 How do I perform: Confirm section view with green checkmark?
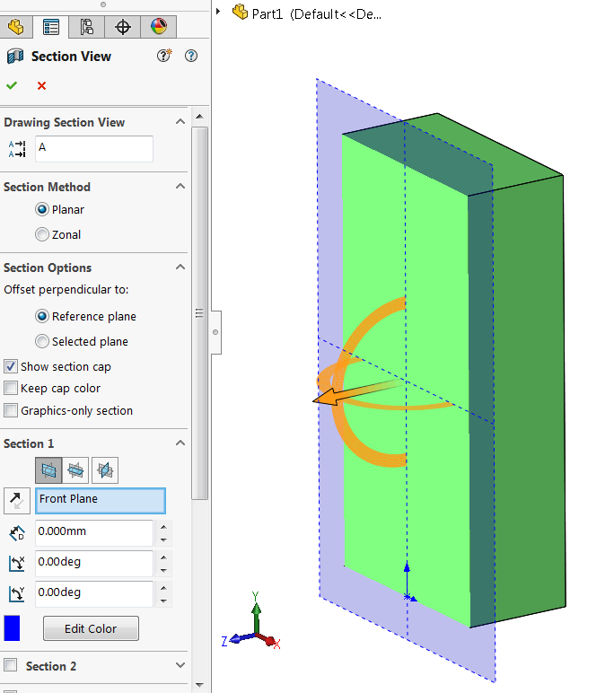[12, 85]
